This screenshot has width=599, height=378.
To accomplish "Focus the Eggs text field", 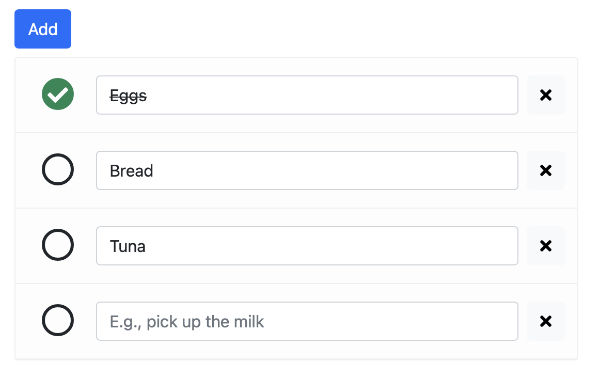I will pos(307,95).
